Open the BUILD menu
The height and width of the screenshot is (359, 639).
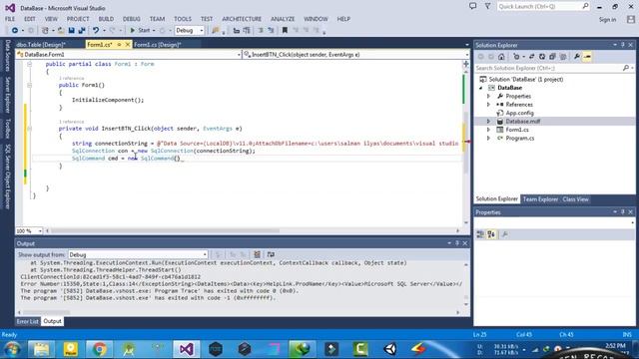coord(106,19)
